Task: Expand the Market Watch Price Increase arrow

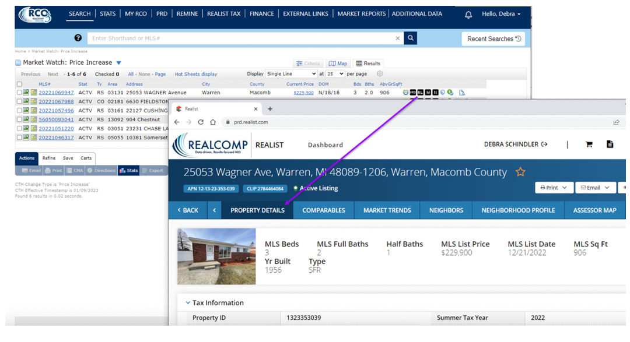Action: pyautogui.click(x=118, y=62)
